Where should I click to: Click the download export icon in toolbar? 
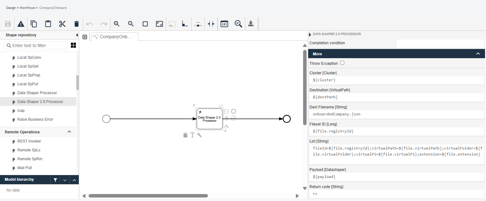coord(251,24)
